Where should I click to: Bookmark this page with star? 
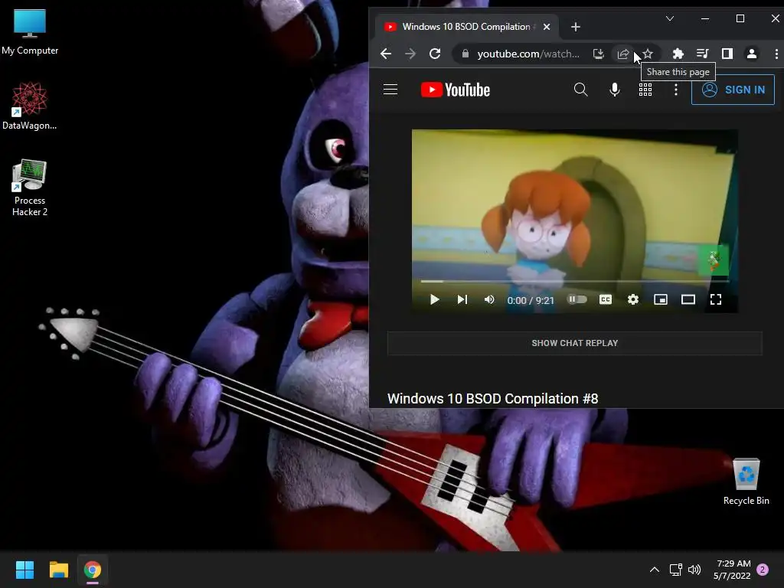[x=648, y=54]
